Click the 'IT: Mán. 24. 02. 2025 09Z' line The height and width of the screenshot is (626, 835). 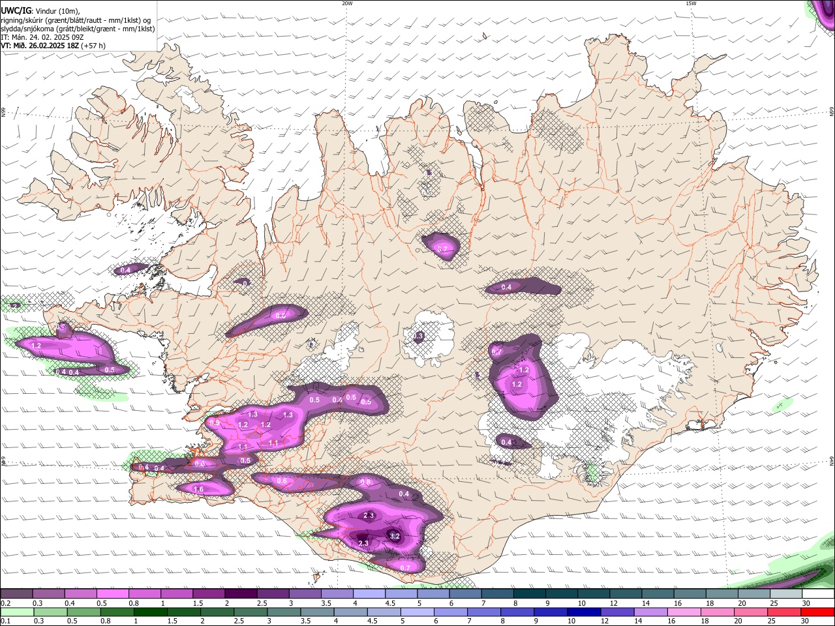(x=42, y=37)
